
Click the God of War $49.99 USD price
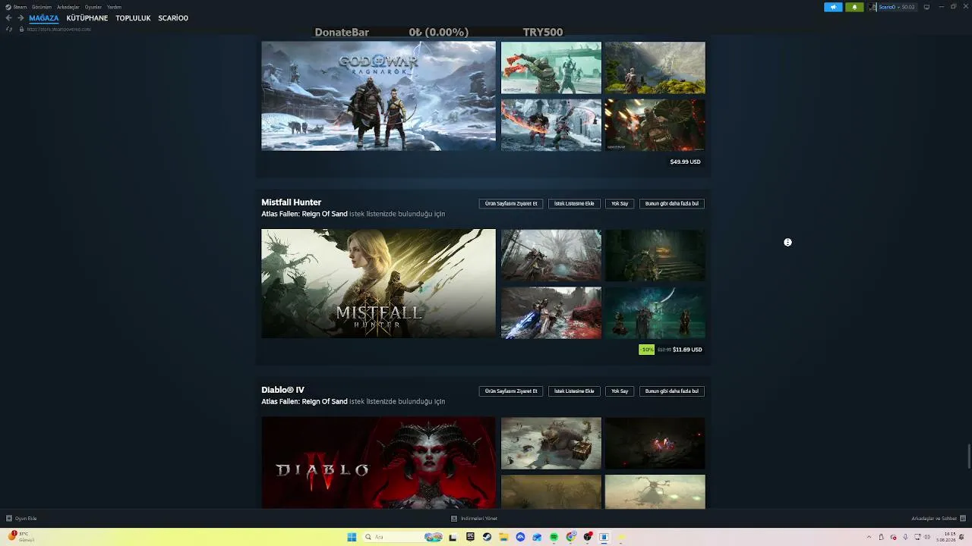685,162
